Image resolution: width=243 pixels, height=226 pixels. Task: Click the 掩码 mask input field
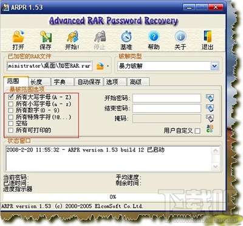pyautogui.click(x=166, y=119)
